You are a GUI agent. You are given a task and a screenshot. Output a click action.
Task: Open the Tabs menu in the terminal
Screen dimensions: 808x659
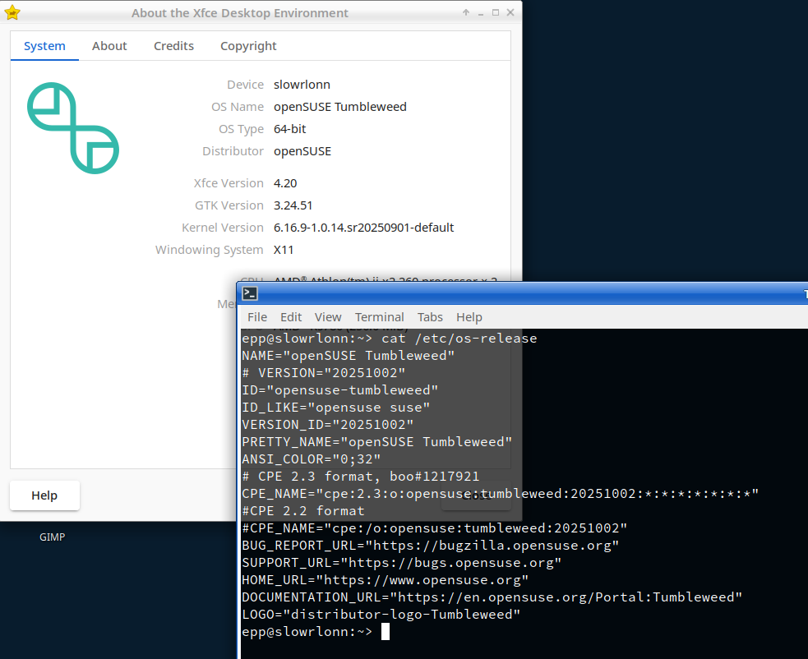click(430, 317)
